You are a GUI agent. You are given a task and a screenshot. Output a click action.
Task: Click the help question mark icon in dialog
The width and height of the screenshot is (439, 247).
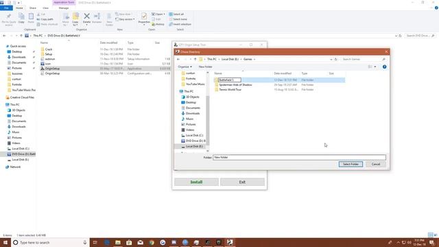coord(384,67)
